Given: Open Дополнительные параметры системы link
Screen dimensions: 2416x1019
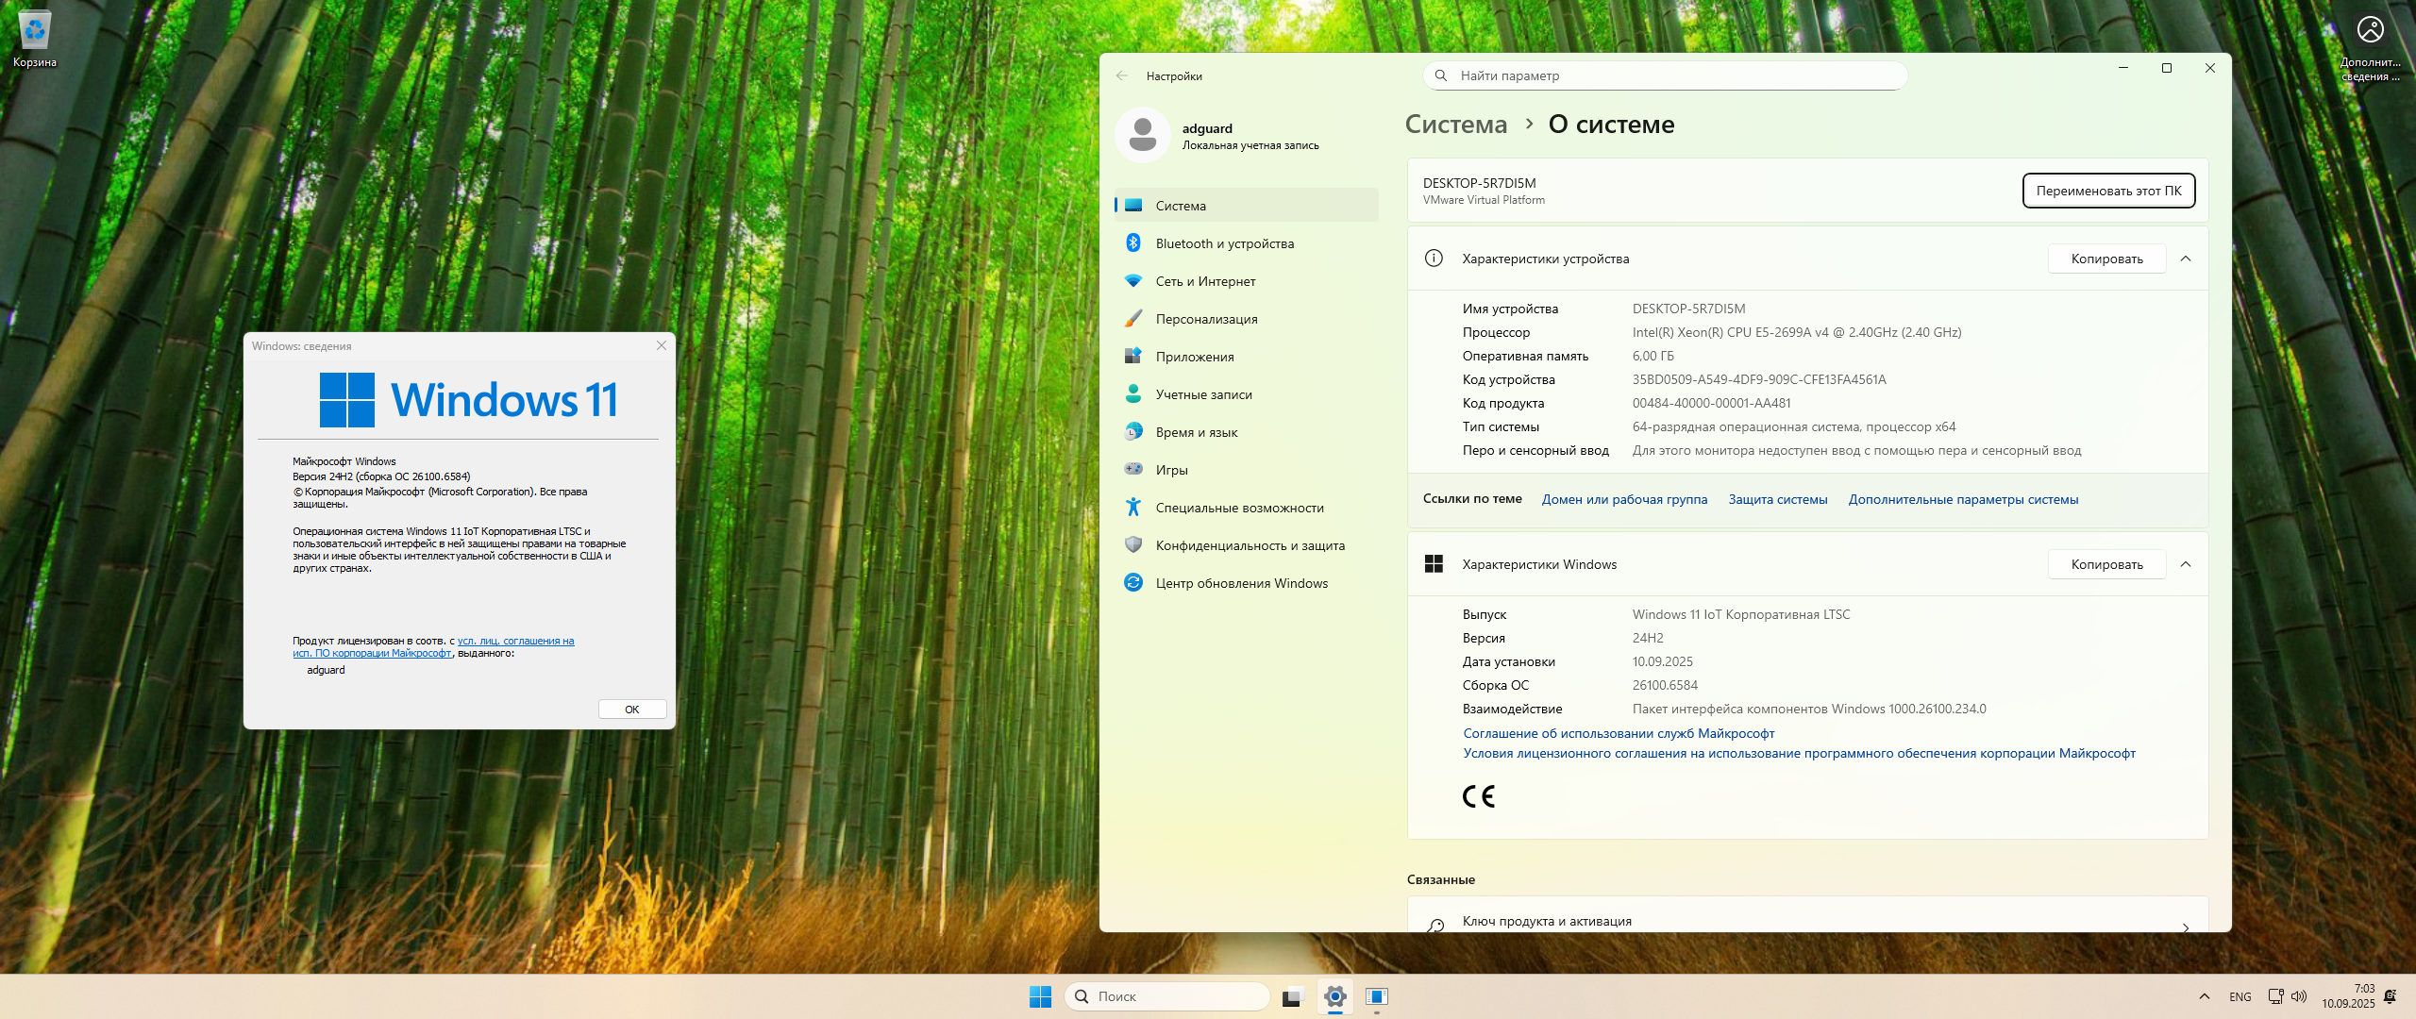Looking at the screenshot, I should pos(1963,499).
